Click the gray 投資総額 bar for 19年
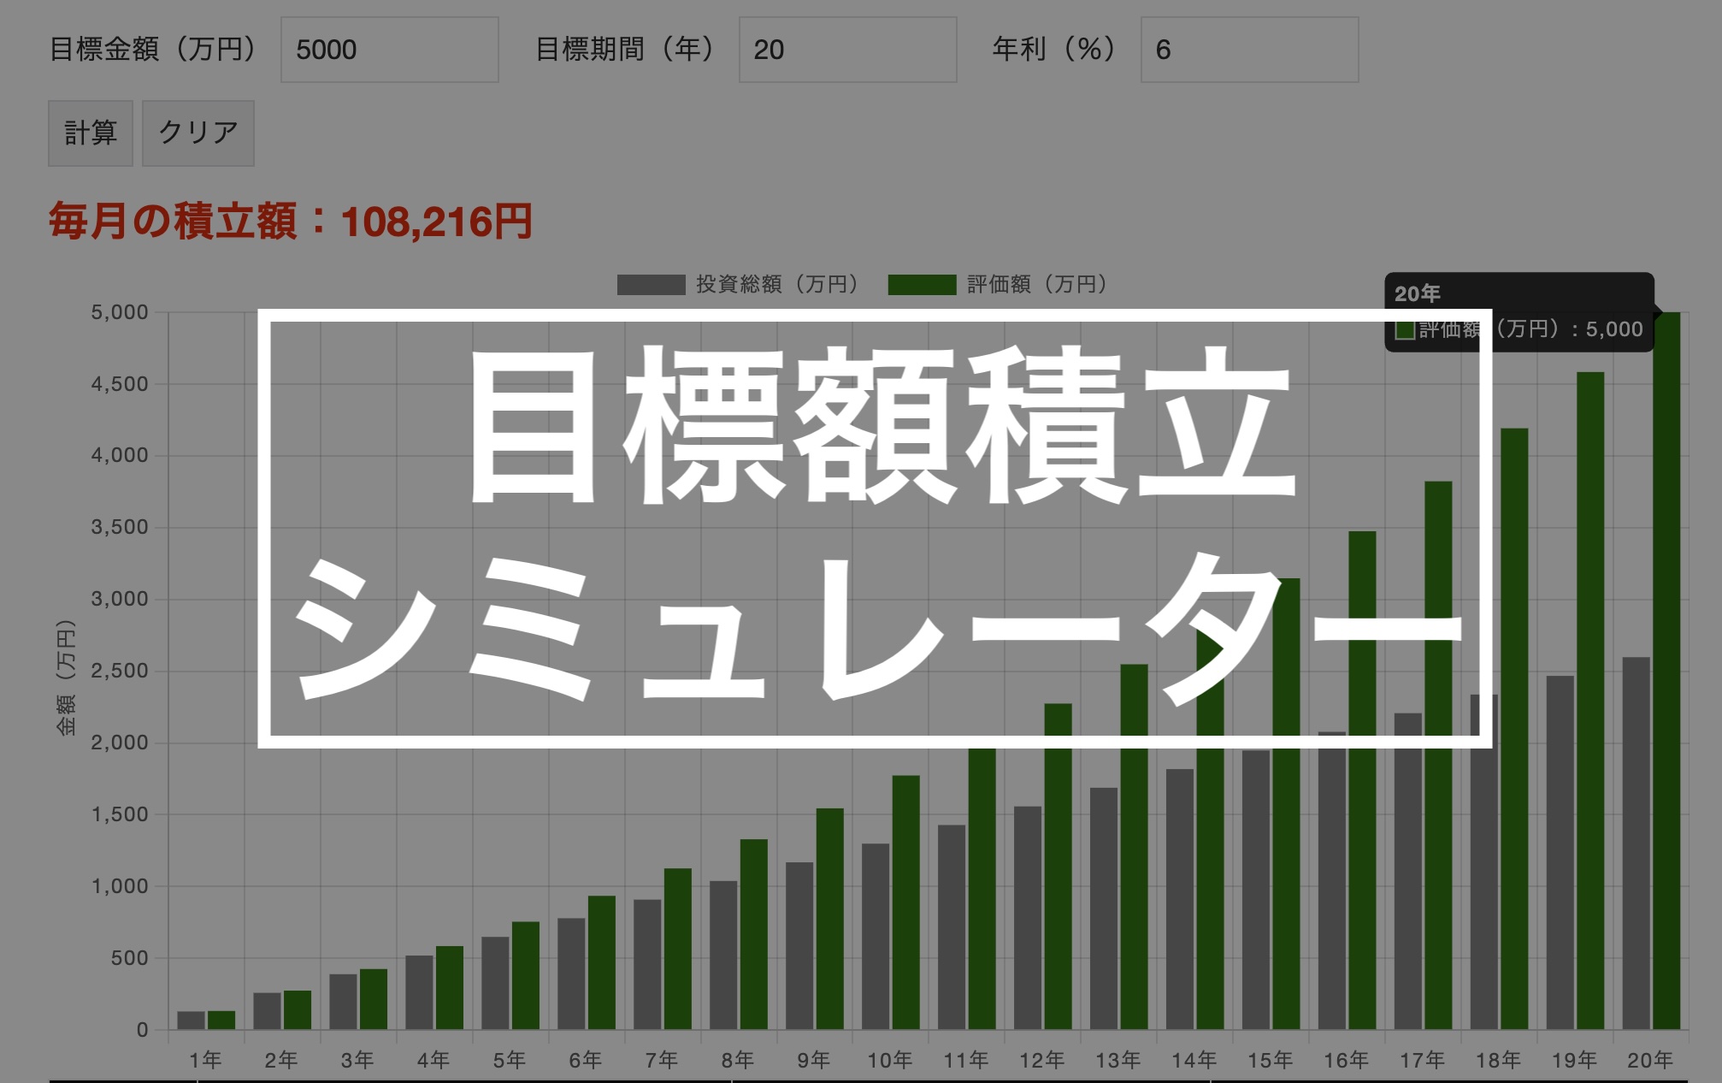The height and width of the screenshot is (1083, 1722). [x=1560, y=853]
